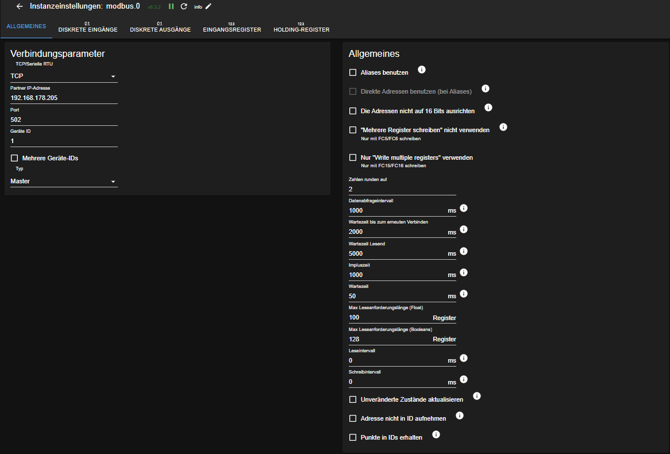Check Nur "Write multiple registers" verwenden
This screenshot has height=454, width=670.
point(352,157)
